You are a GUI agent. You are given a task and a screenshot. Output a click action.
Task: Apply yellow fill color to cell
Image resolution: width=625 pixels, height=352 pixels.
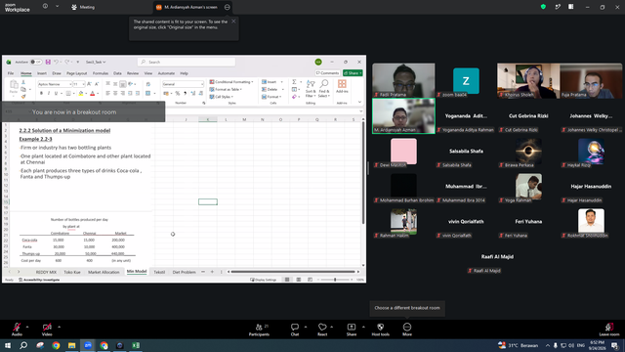click(x=80, y=94)
